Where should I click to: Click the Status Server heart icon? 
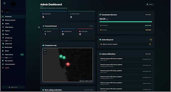[x=3, y=55]
